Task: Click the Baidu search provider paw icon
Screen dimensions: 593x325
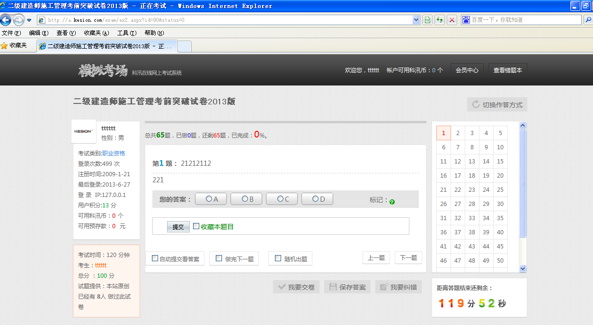Action: 466,20
